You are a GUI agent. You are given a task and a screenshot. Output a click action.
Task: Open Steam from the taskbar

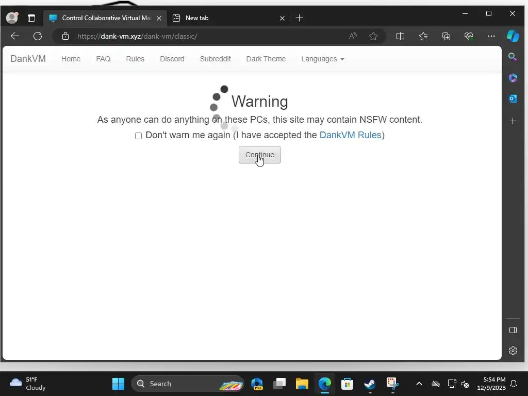point(370,384)
